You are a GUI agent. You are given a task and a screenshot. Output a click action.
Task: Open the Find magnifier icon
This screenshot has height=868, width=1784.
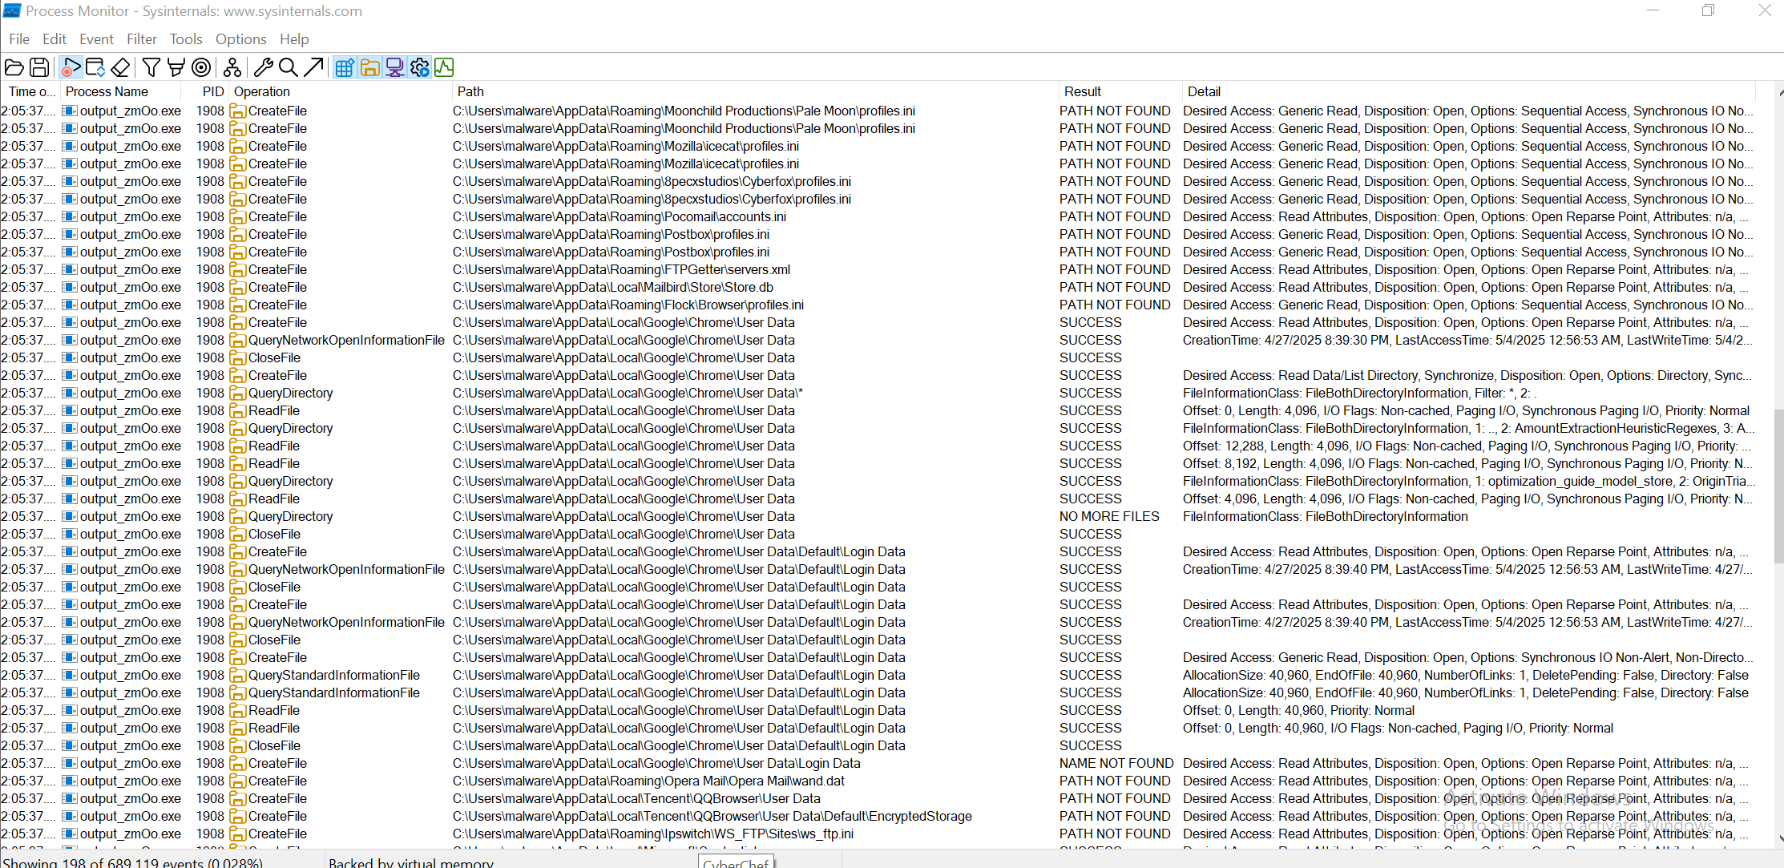(x=289, y=67)
